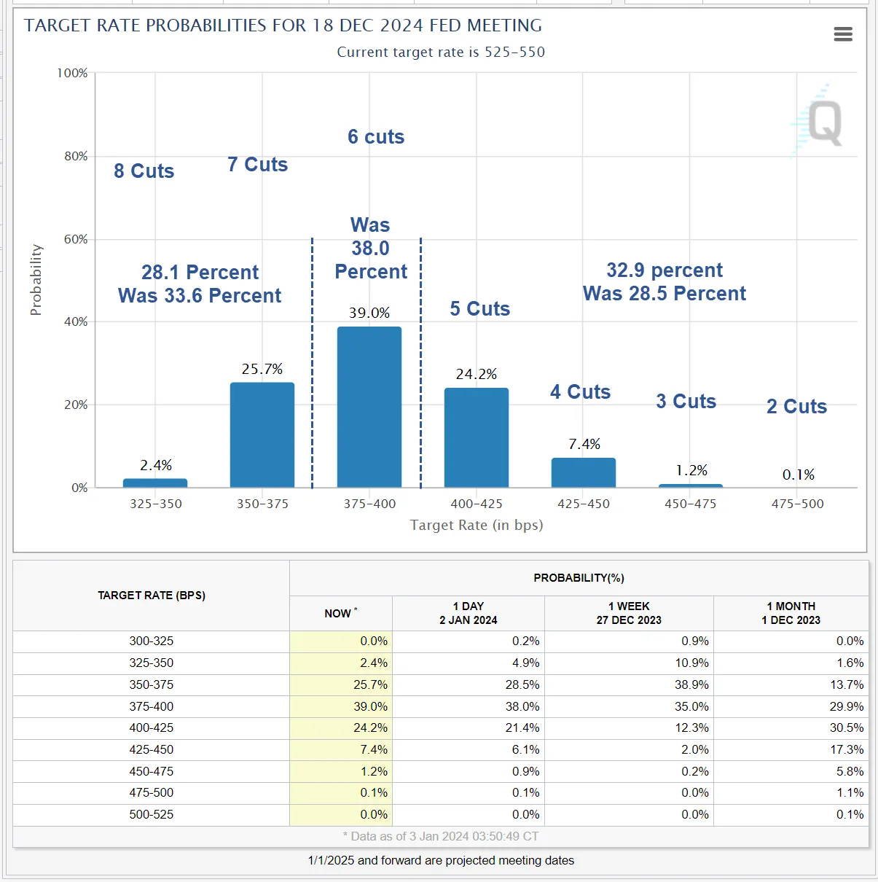Click the 475-500 x-axis label
The image size is (878, 882).
(797, 504)
